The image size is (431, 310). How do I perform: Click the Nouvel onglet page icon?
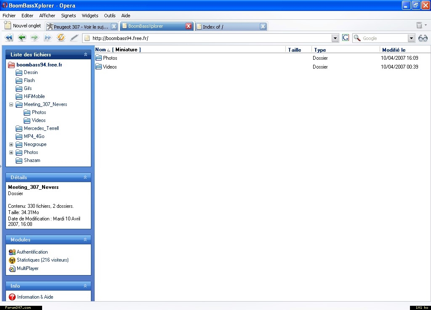tap(8, 25)
